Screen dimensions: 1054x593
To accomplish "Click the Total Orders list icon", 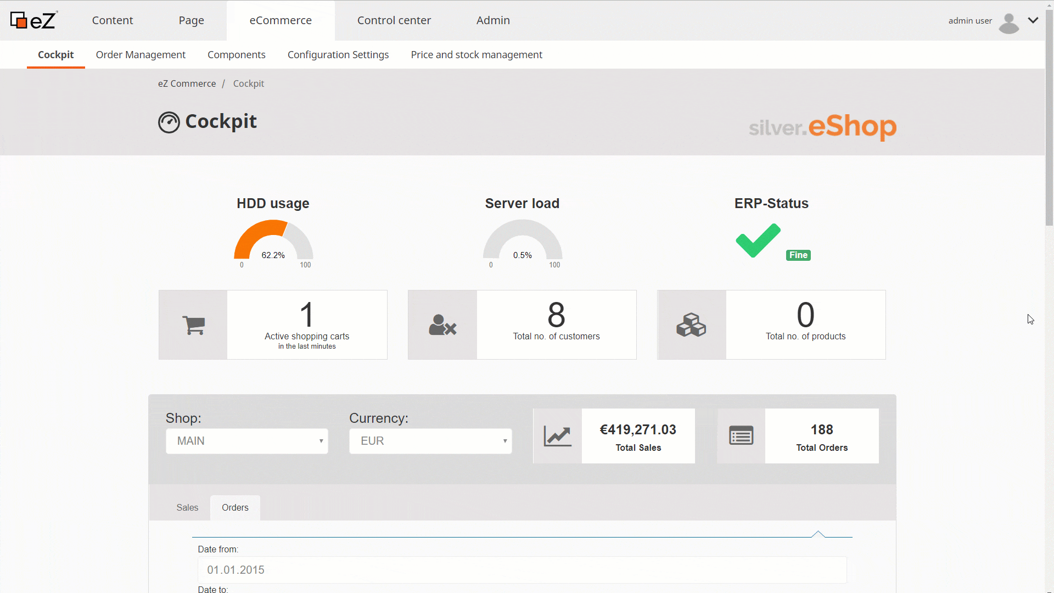I will click(741, 436).
